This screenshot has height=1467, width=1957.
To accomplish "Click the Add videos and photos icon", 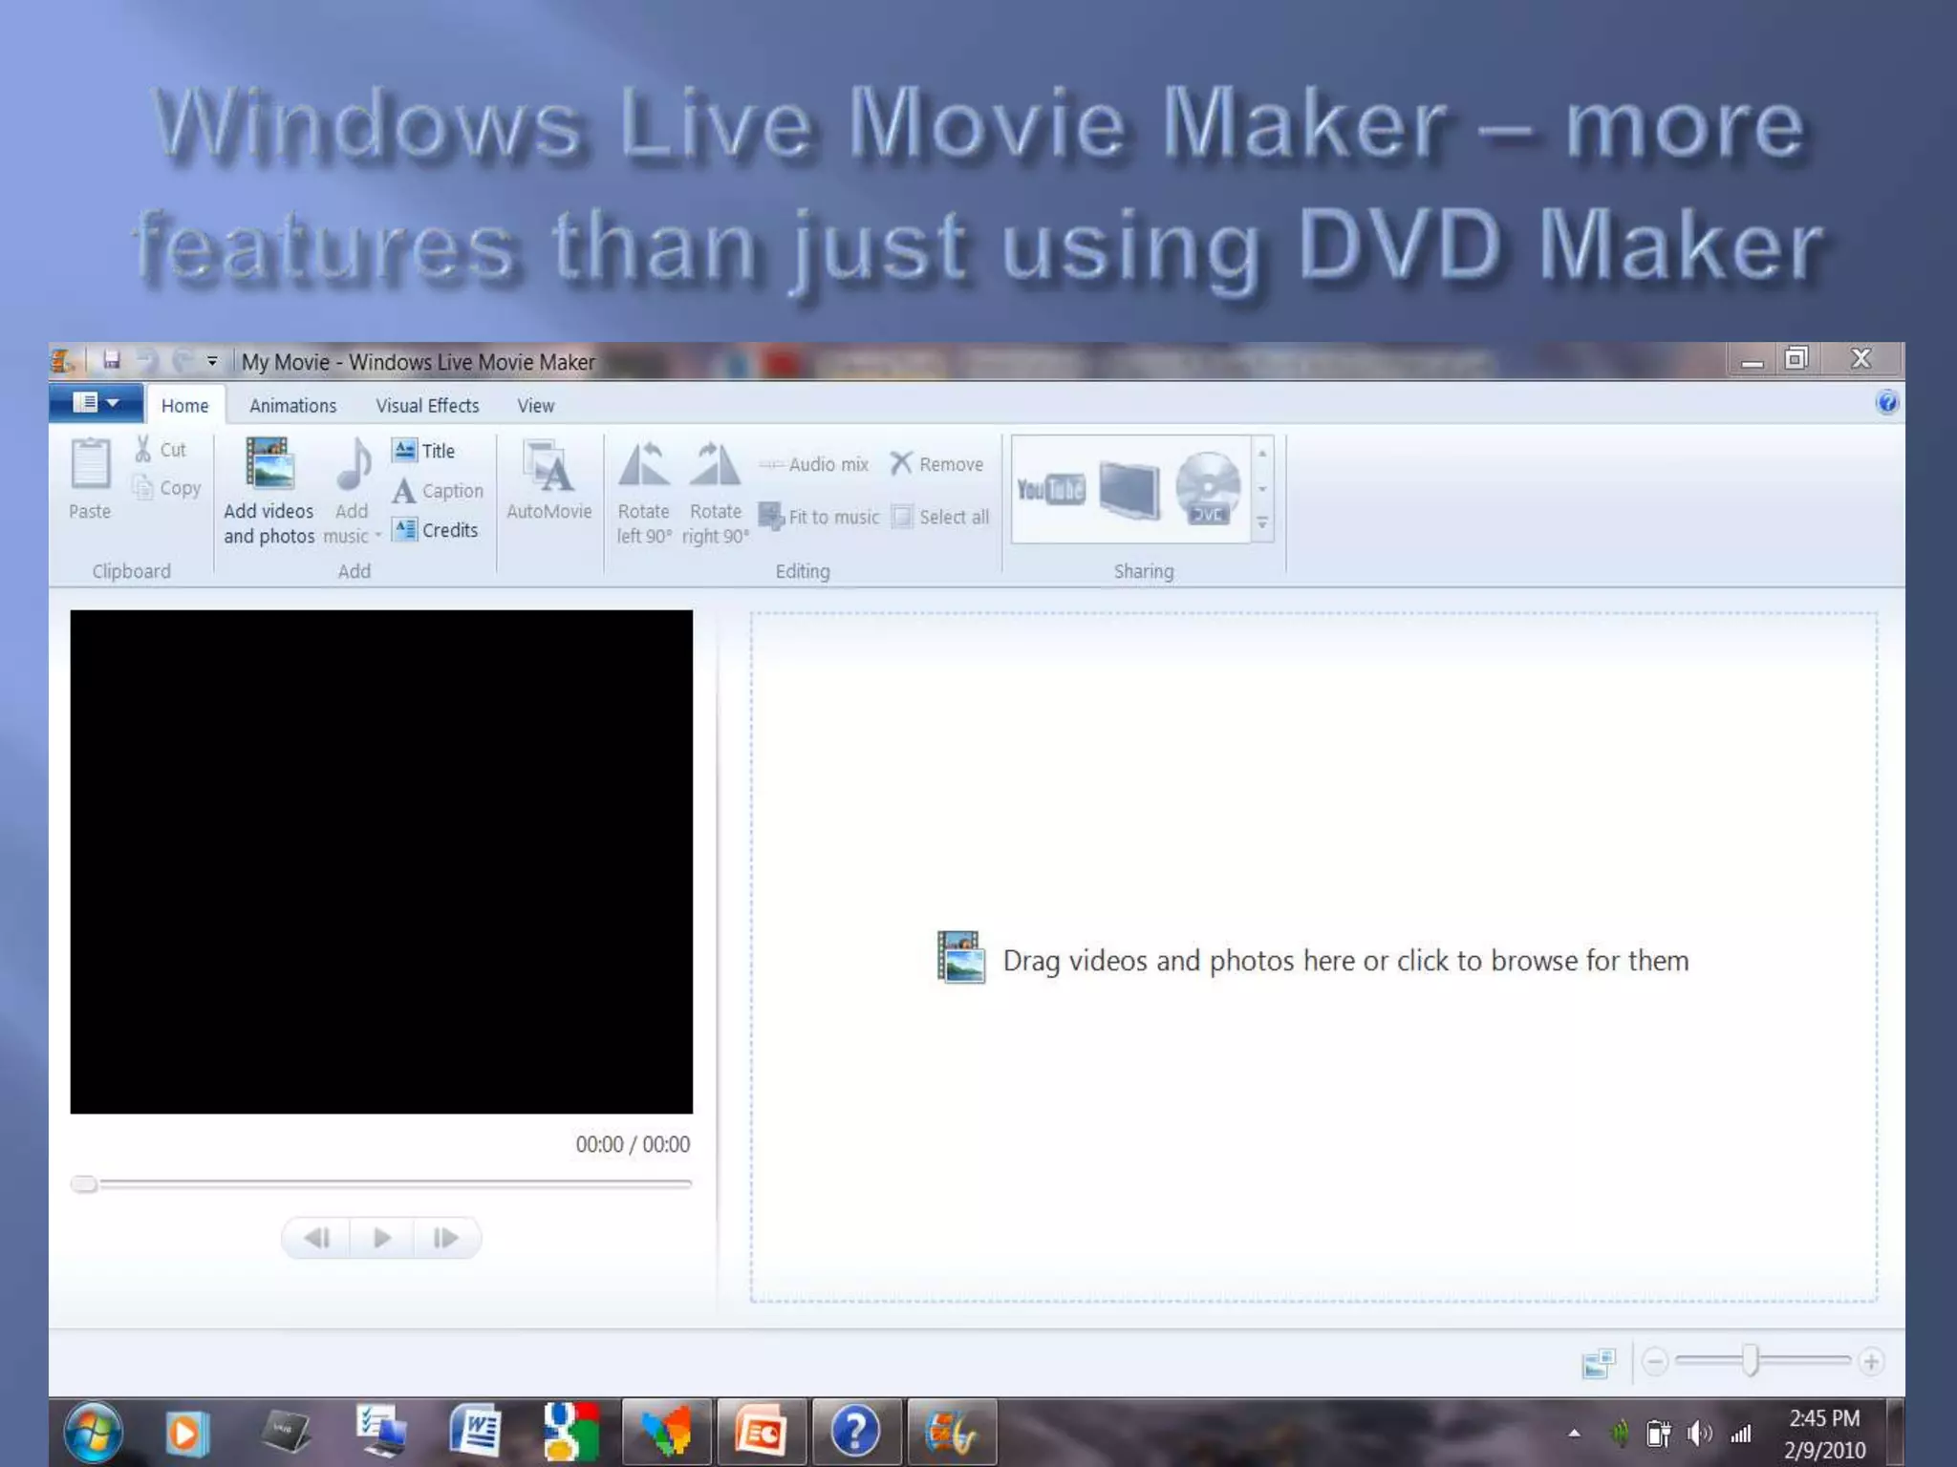I will click(x=269, y=464).
